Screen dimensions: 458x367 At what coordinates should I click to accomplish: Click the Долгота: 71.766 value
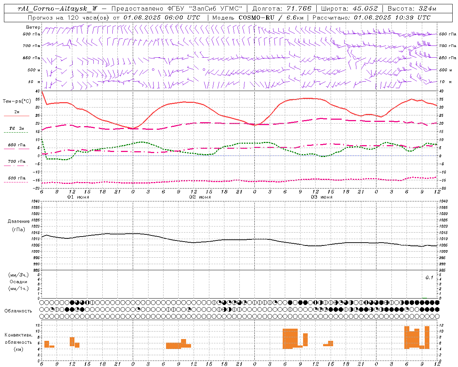282,9
